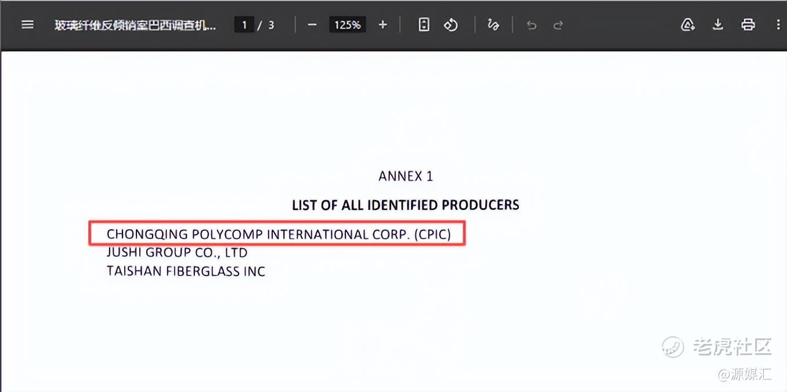
Task: Open the sidebar hamburger menu
Action: point(27,25)
